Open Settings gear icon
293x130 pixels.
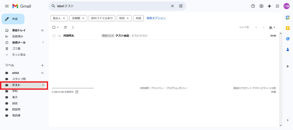tap(261, 6)
